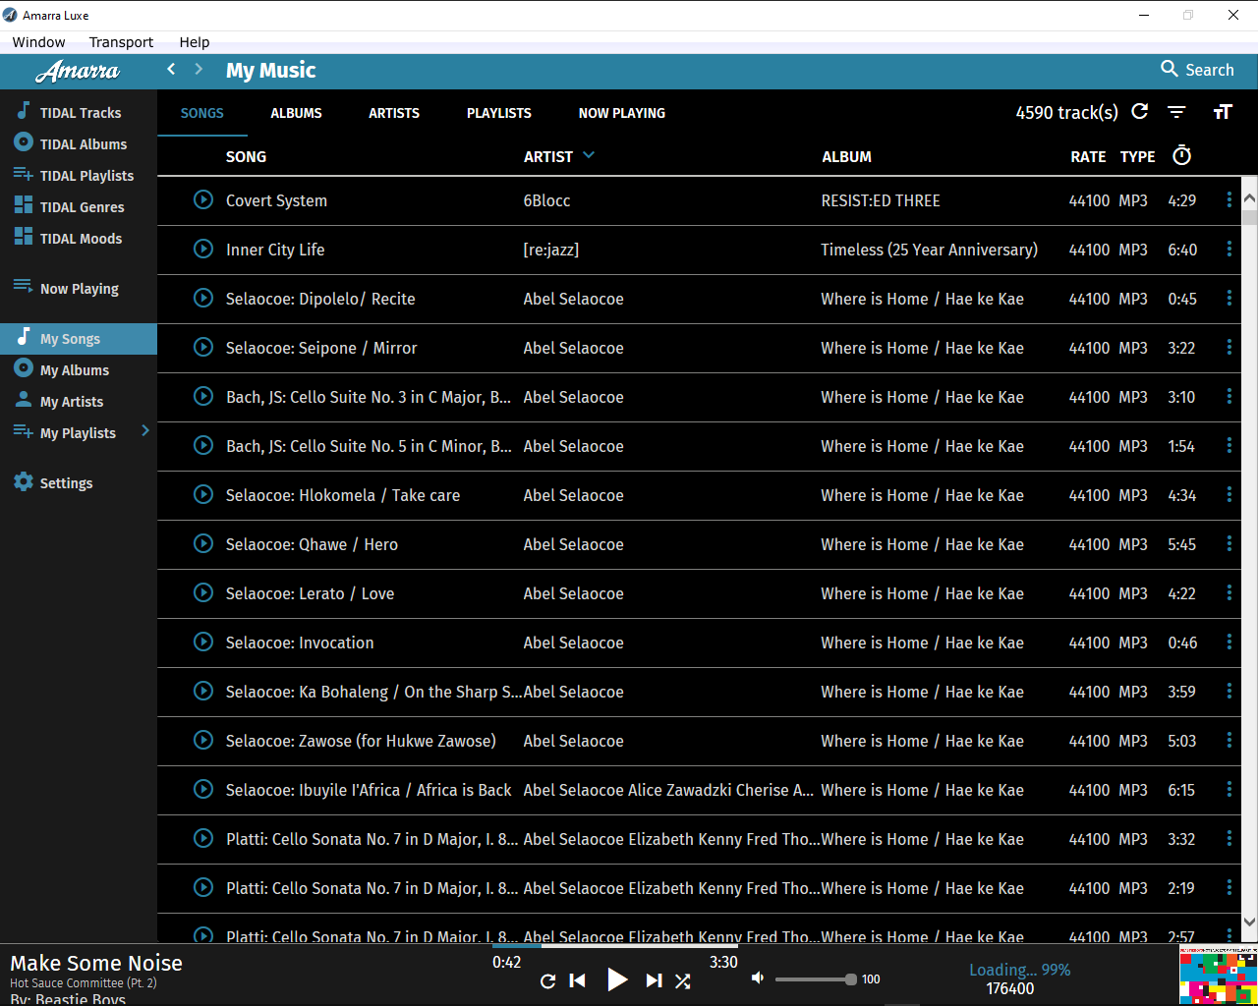Open options menu for Covert System
1258x1006 pixels.
1229,199
